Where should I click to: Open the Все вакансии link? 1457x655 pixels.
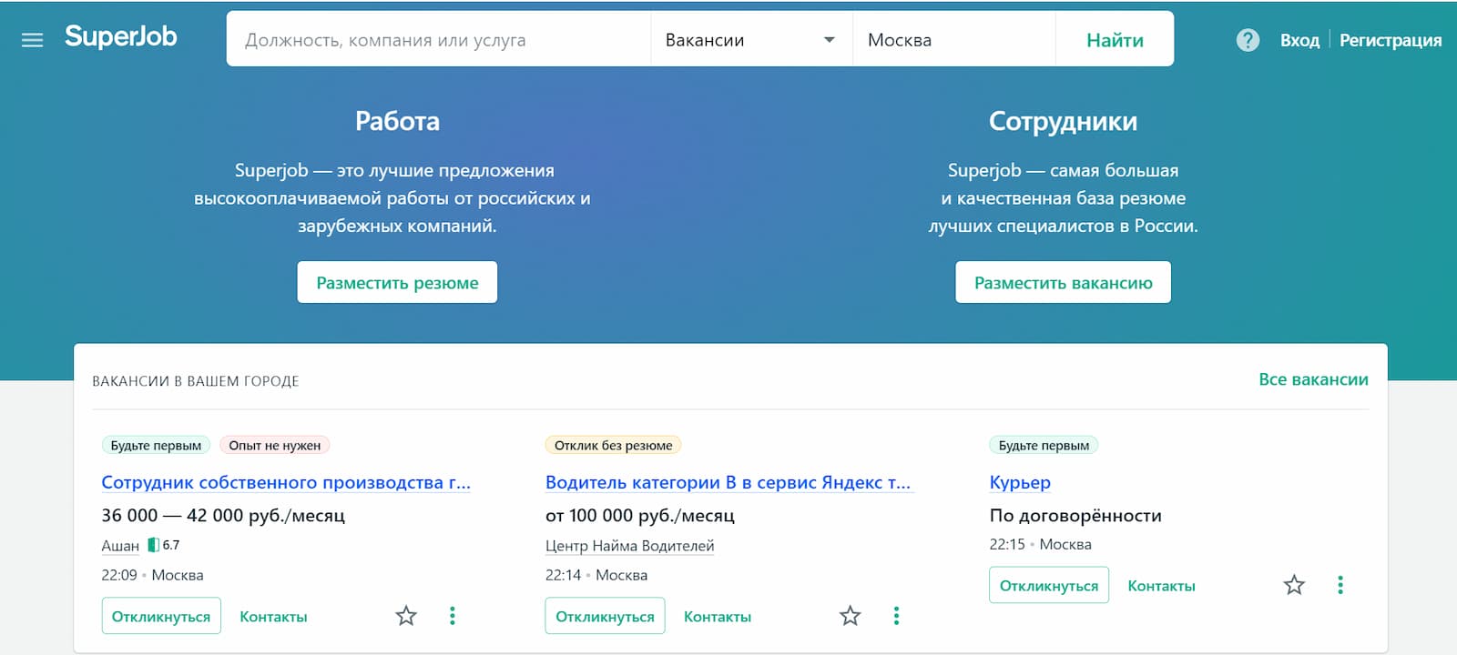tap(1313, 379)
